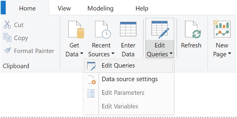Collapse the Edit Queries dropdown arrow

(x=171, y=53)
